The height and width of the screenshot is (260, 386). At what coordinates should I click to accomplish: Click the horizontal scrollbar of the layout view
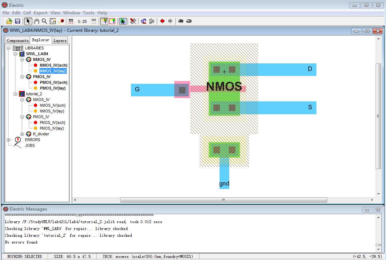223,200
